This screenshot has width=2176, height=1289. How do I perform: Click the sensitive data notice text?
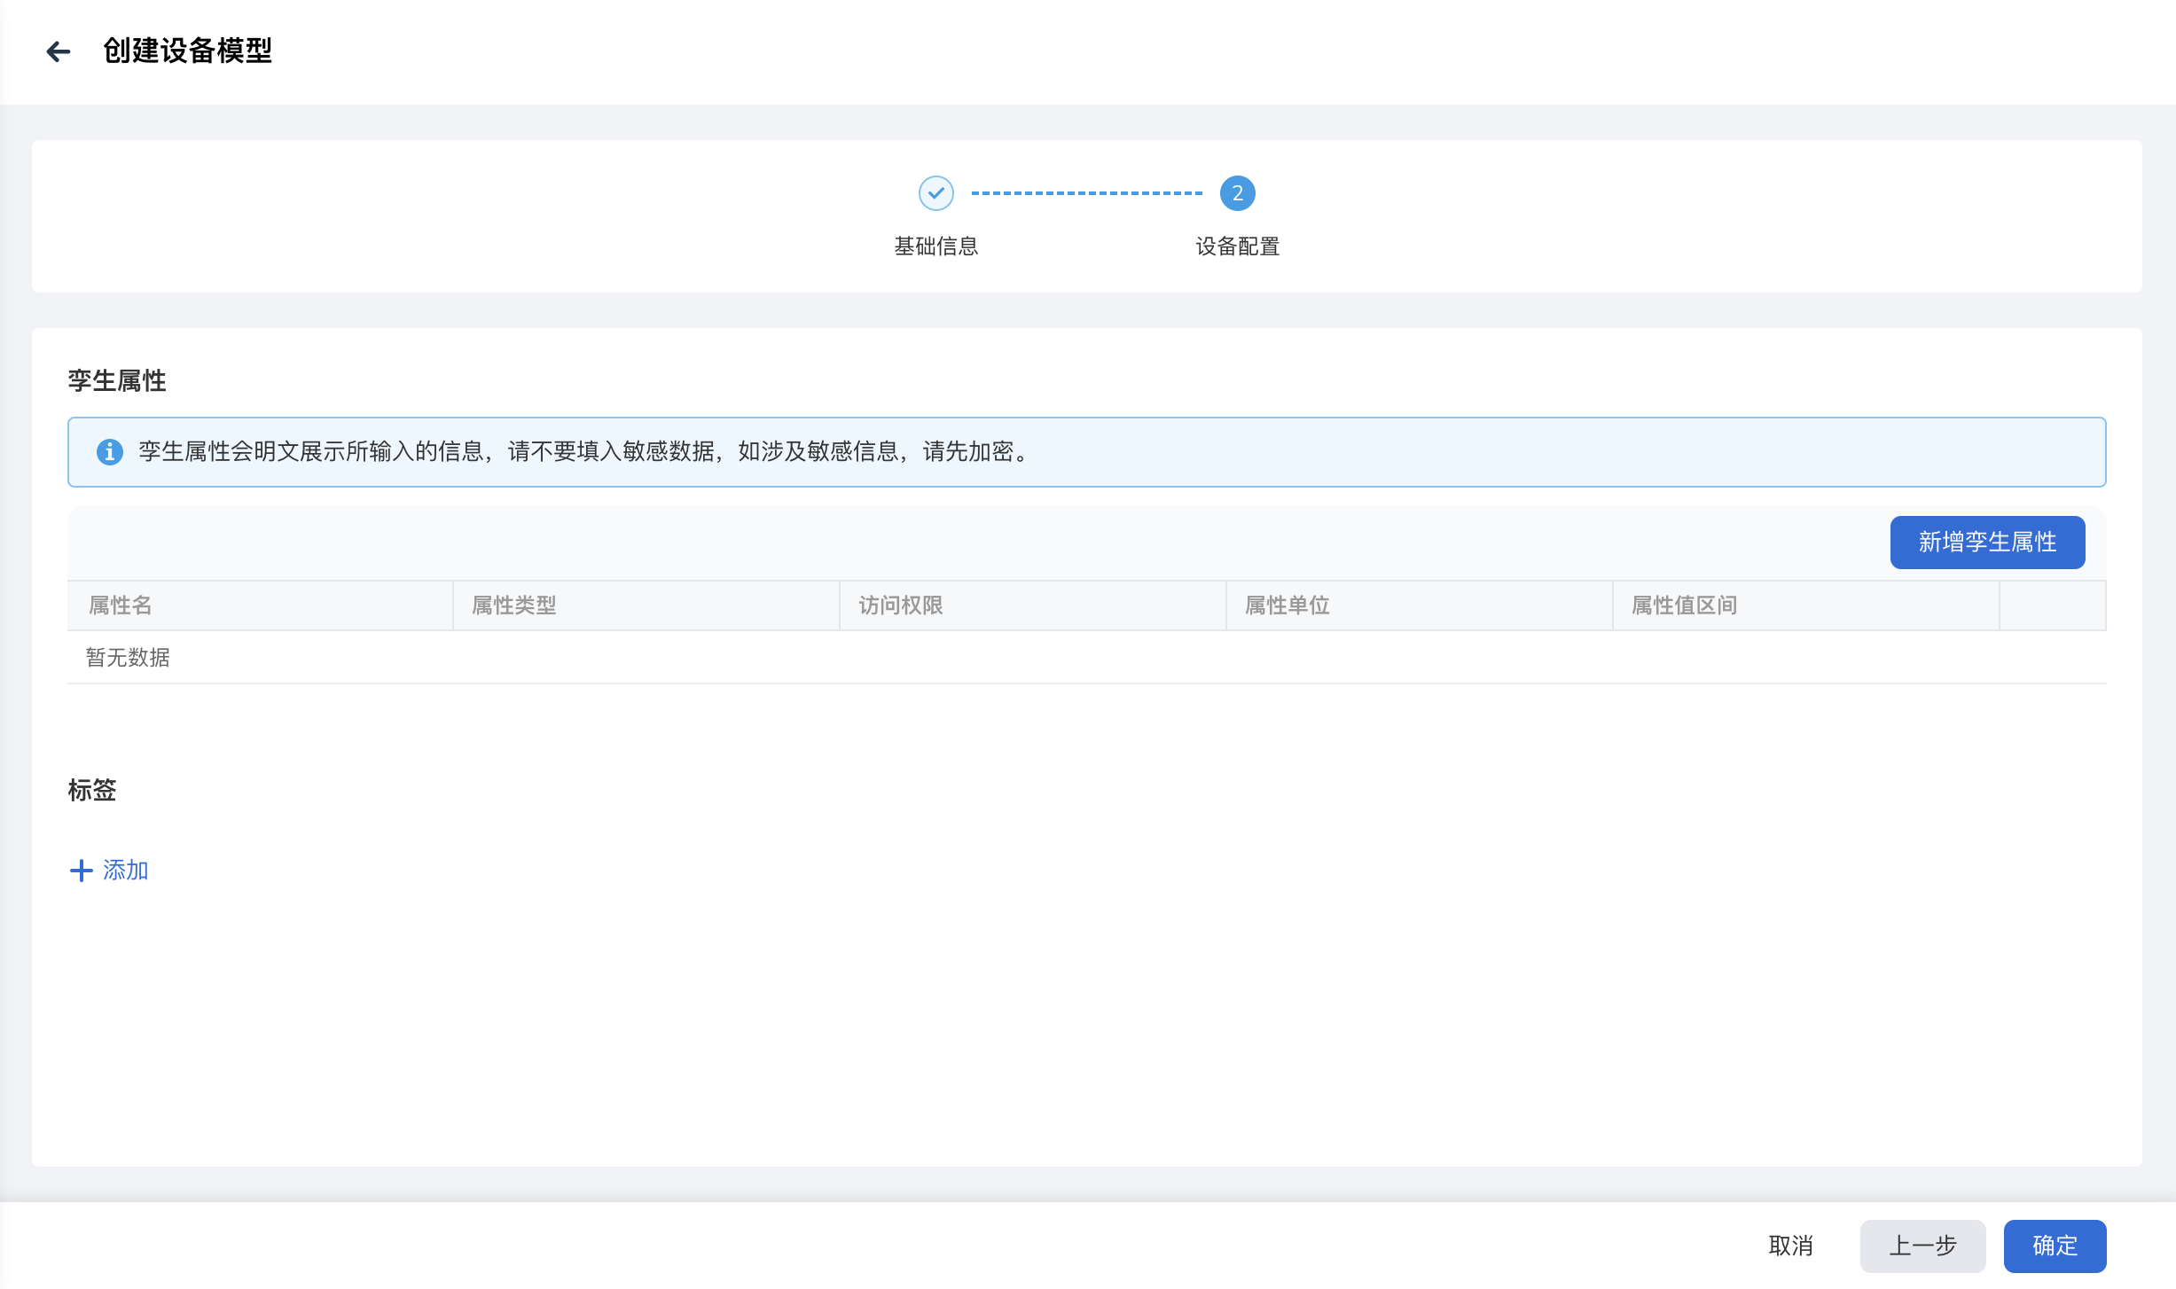(x=585, y=452)
